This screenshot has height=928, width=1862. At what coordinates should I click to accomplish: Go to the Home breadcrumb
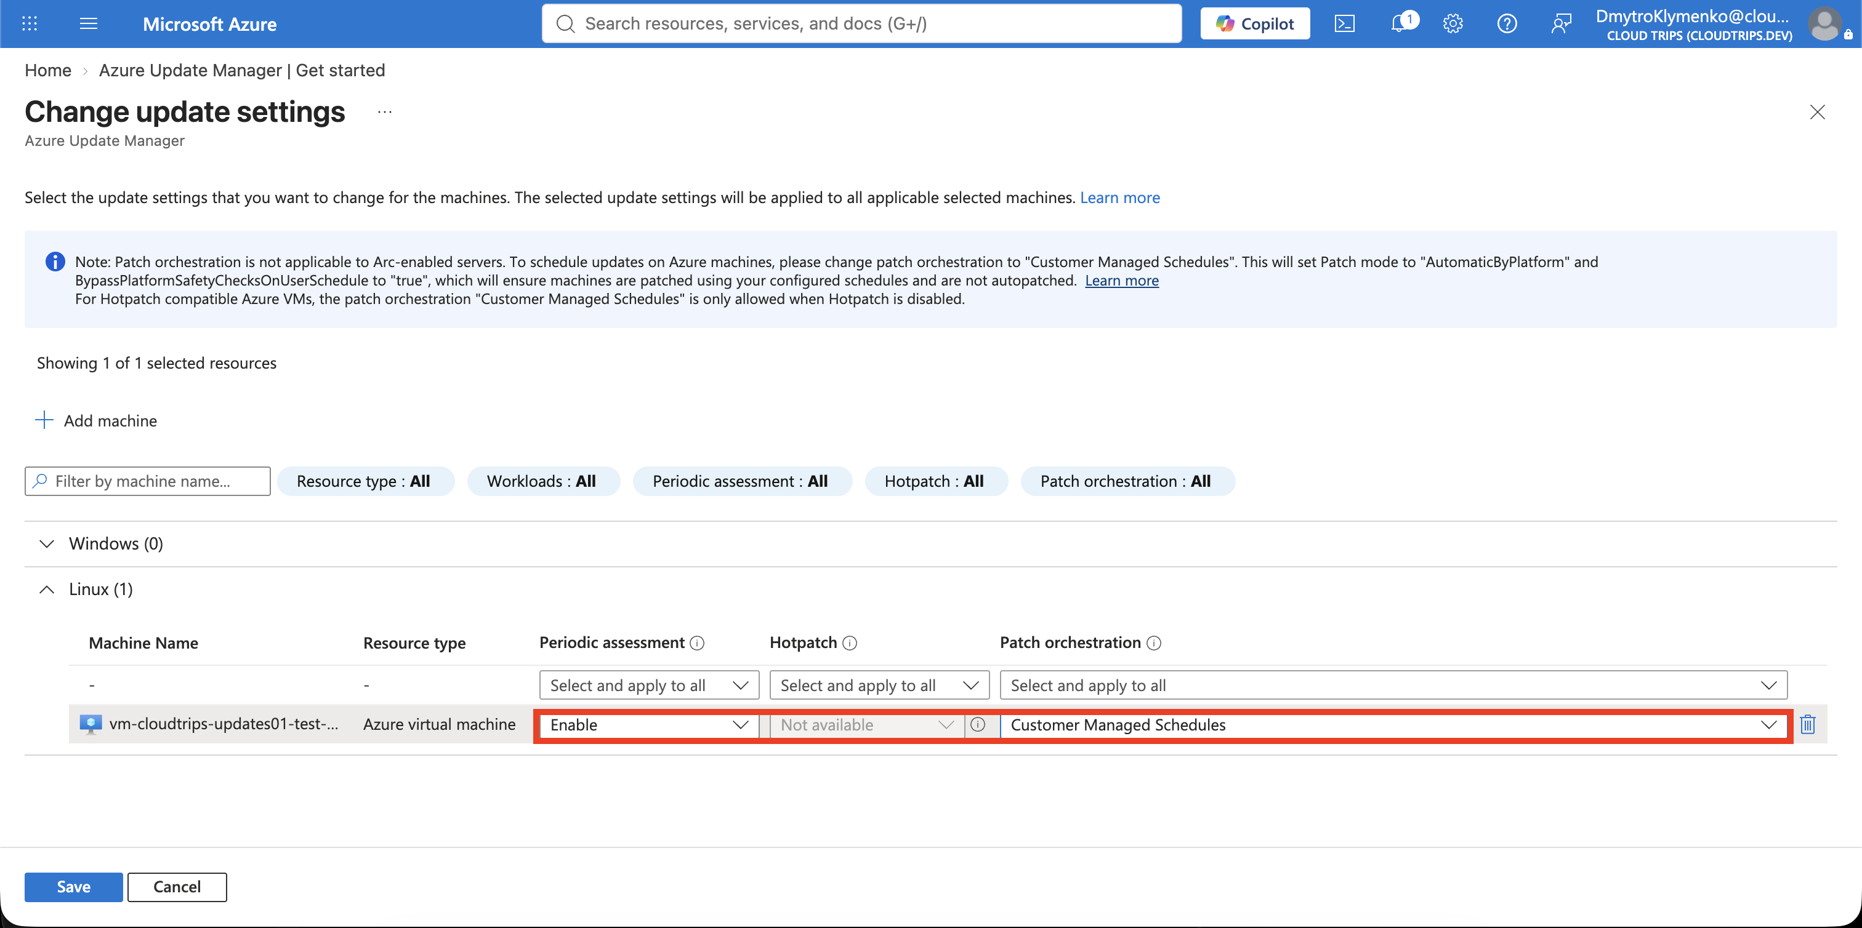[47, 70]
